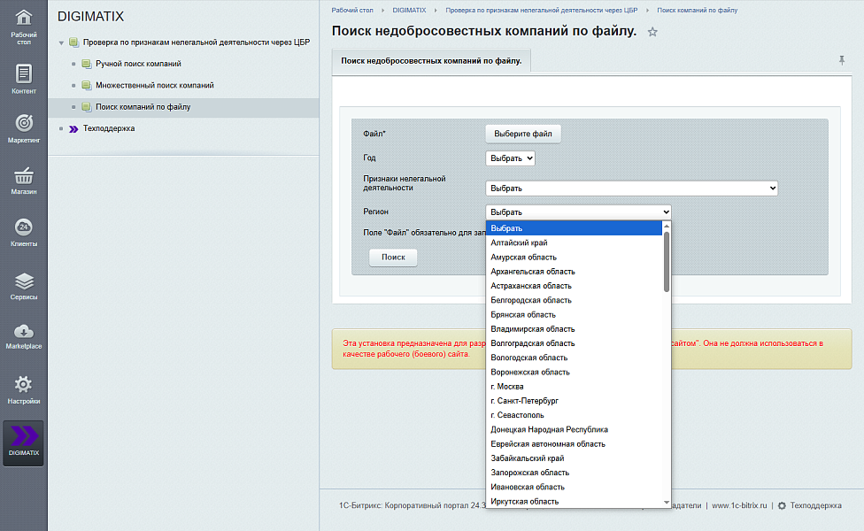Viewport: 864px width, 531px height.
Task: Add page to favorites with star icon
Action: click(652, 33)
